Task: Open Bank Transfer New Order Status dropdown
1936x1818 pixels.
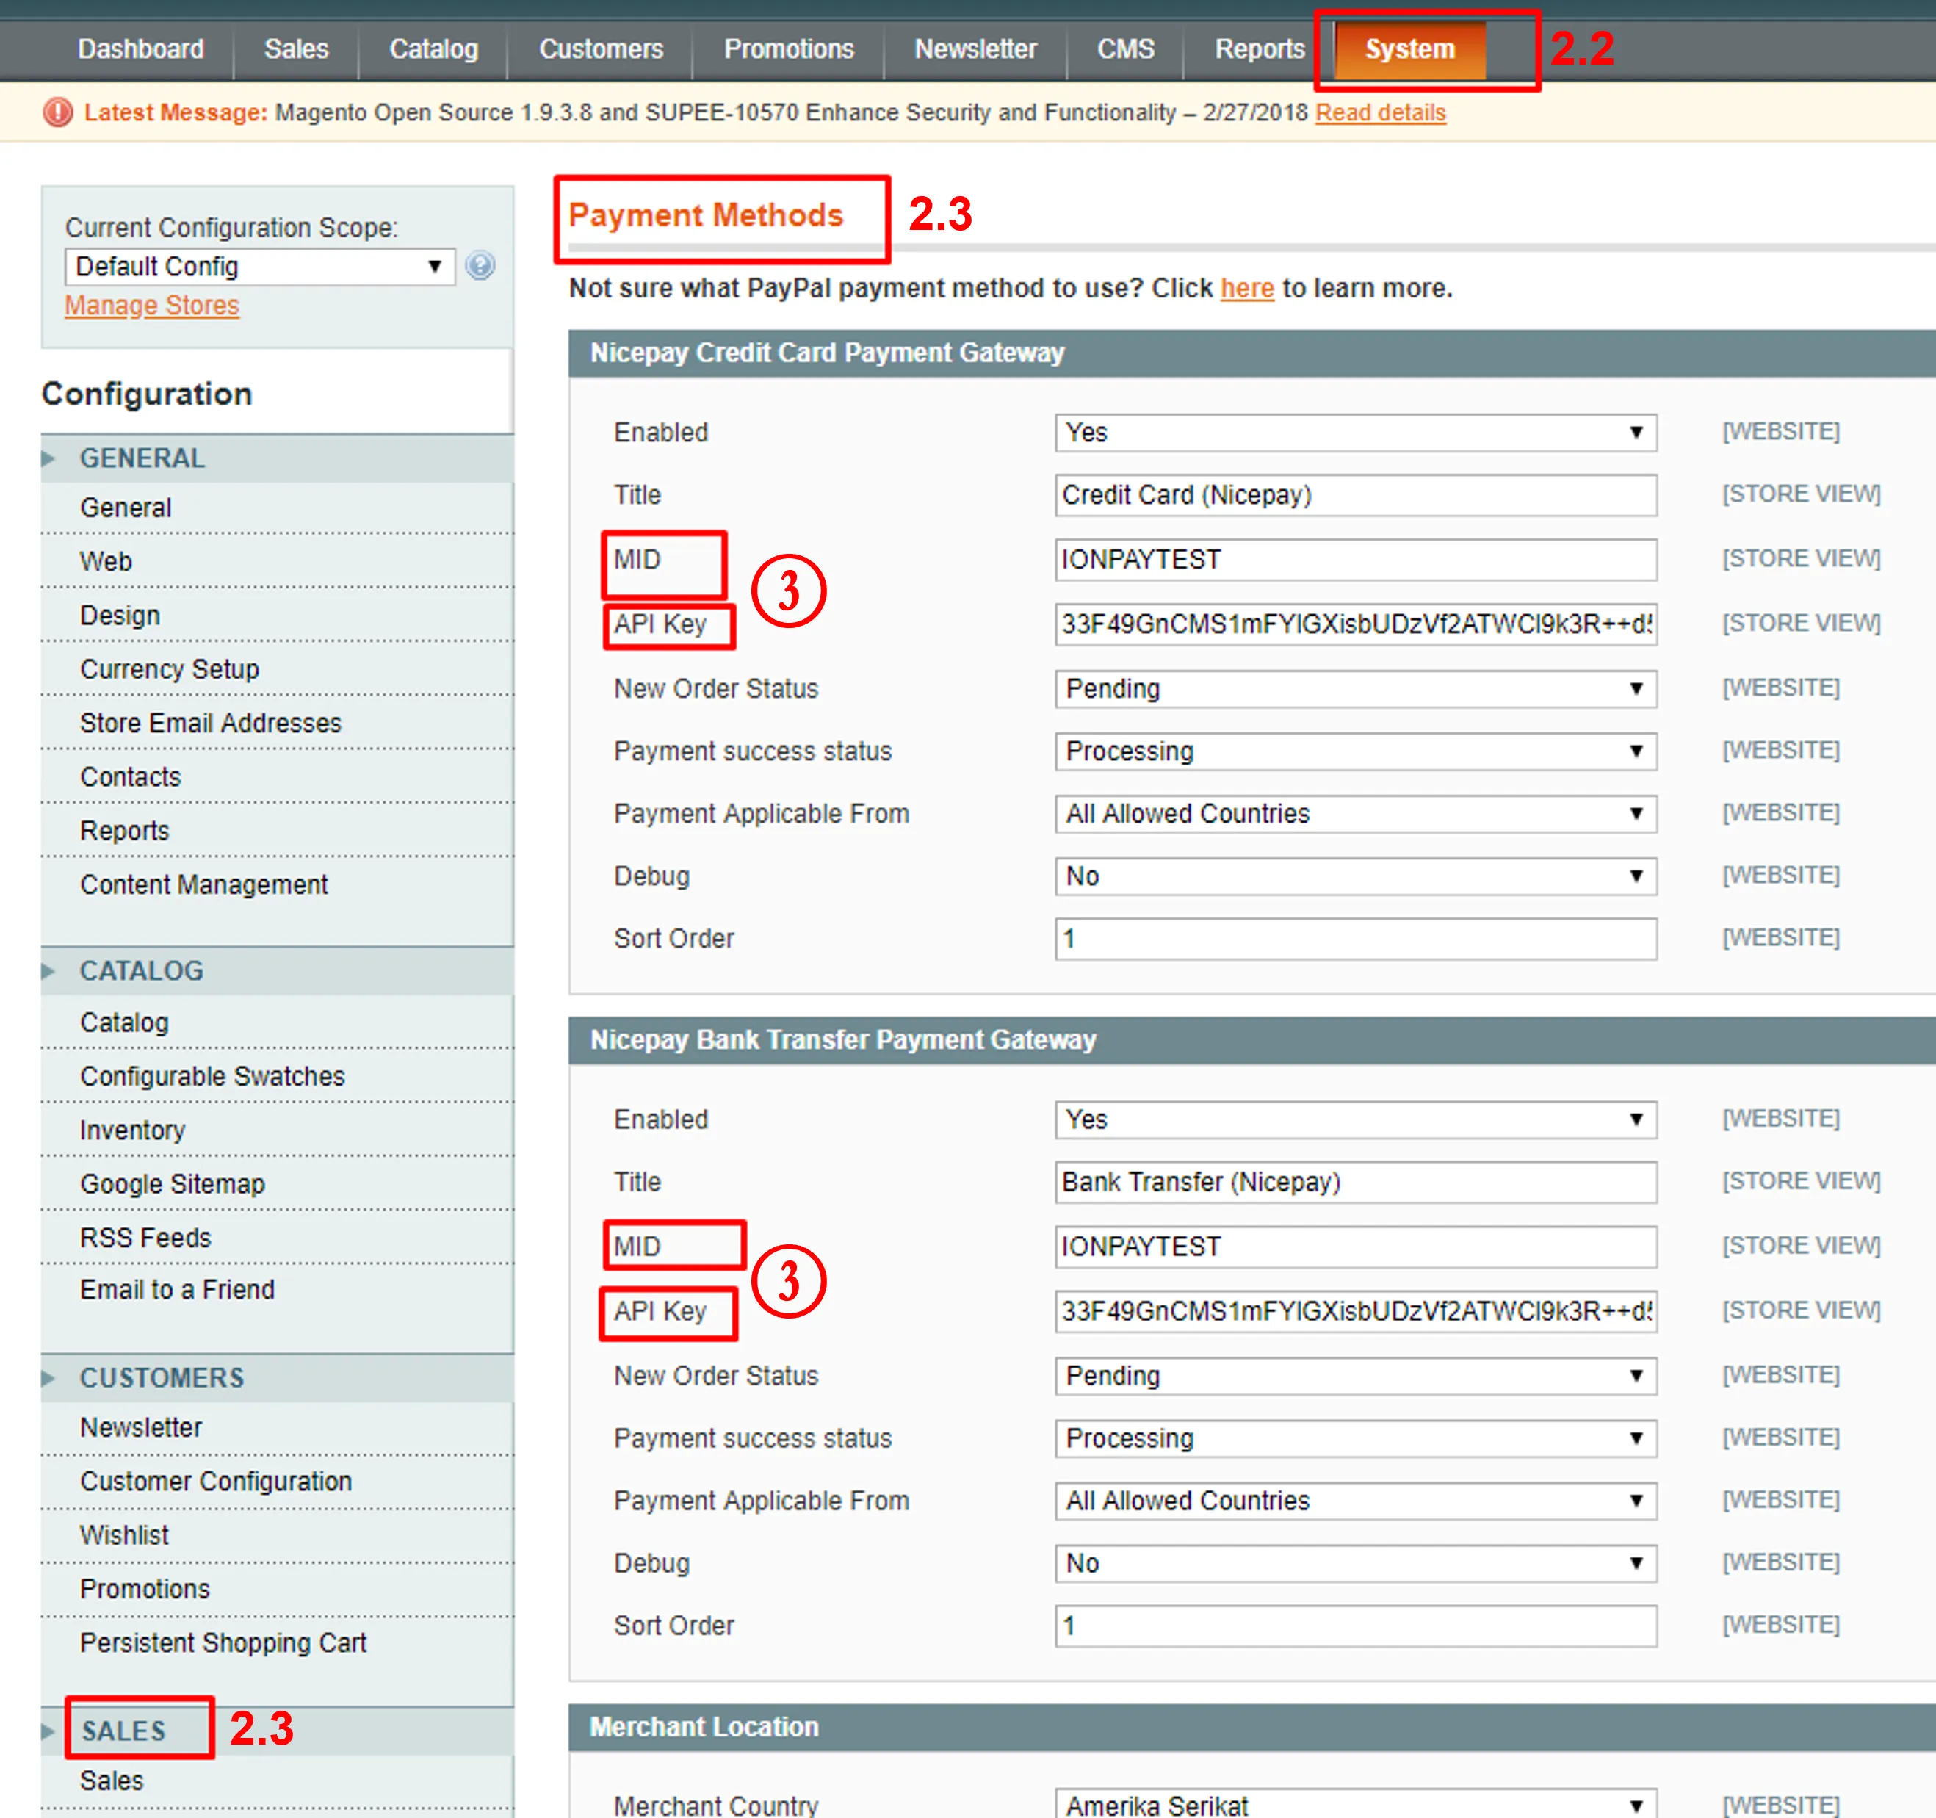Action: (1356, 1375)
